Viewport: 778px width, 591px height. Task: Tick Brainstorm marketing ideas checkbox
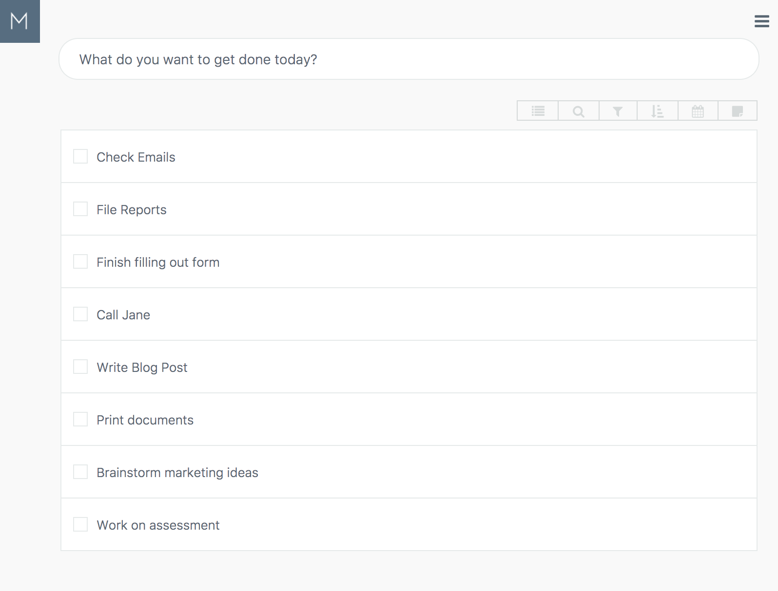click(80, 472)
